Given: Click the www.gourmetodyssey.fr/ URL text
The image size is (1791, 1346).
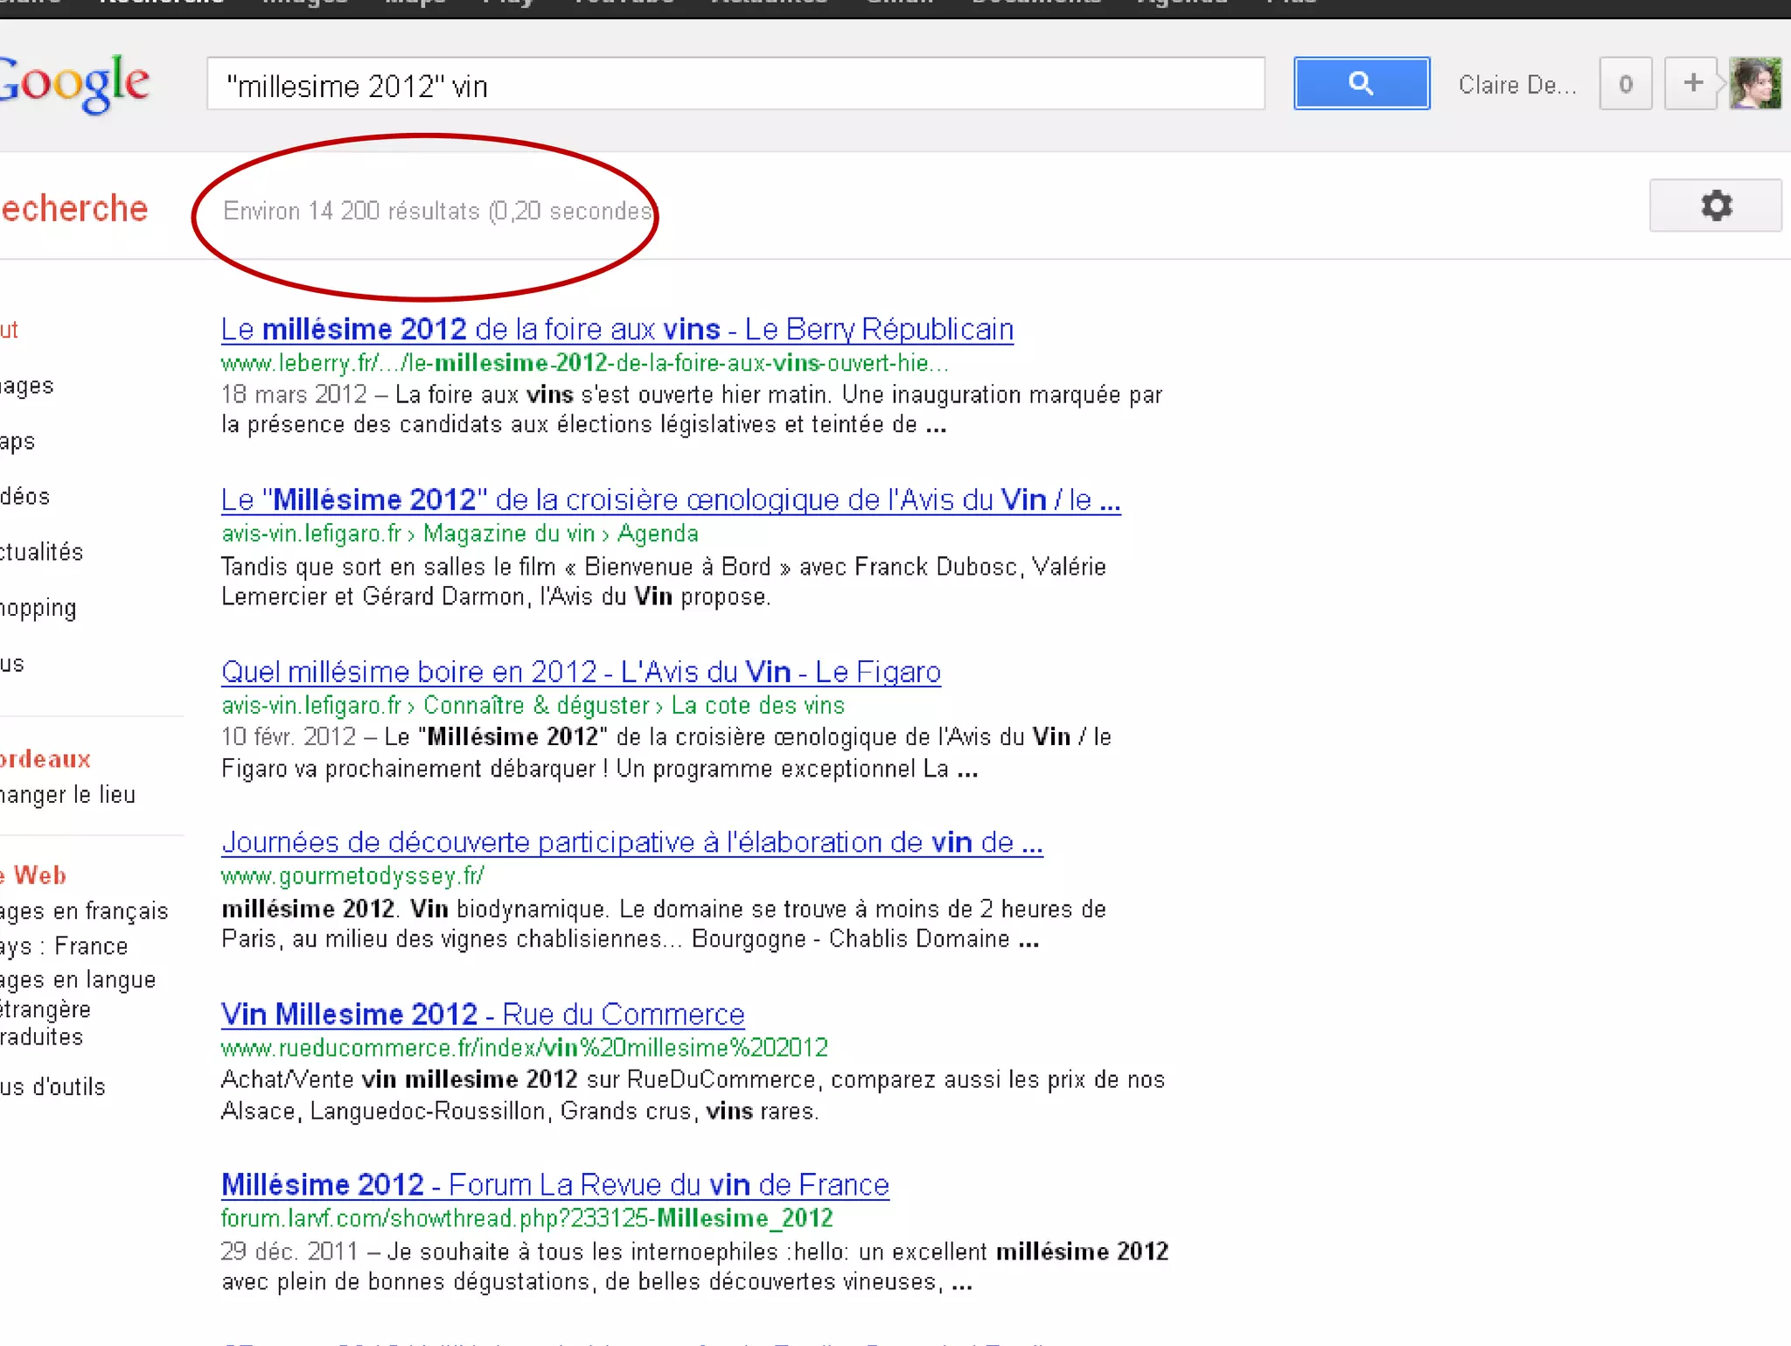Looking at the screenshot, I should pyautogui.click(x=352, y=875).
